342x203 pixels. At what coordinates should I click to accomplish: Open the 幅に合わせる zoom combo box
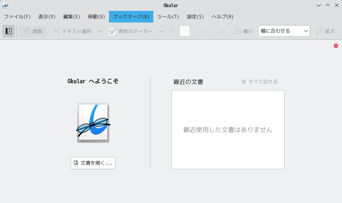pos(284,31)
